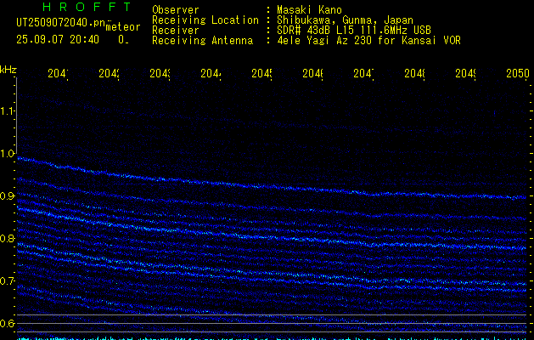Click the Receiving Location label

click(x=205, y=20)
